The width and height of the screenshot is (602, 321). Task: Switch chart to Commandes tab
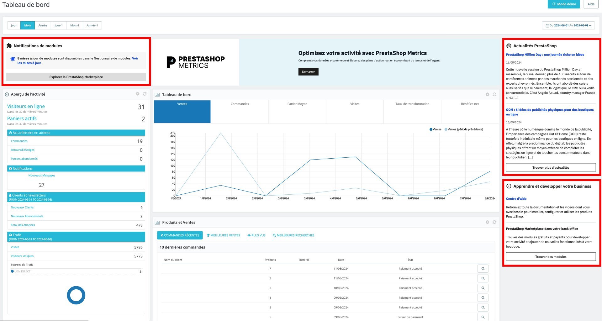point(240,112)
